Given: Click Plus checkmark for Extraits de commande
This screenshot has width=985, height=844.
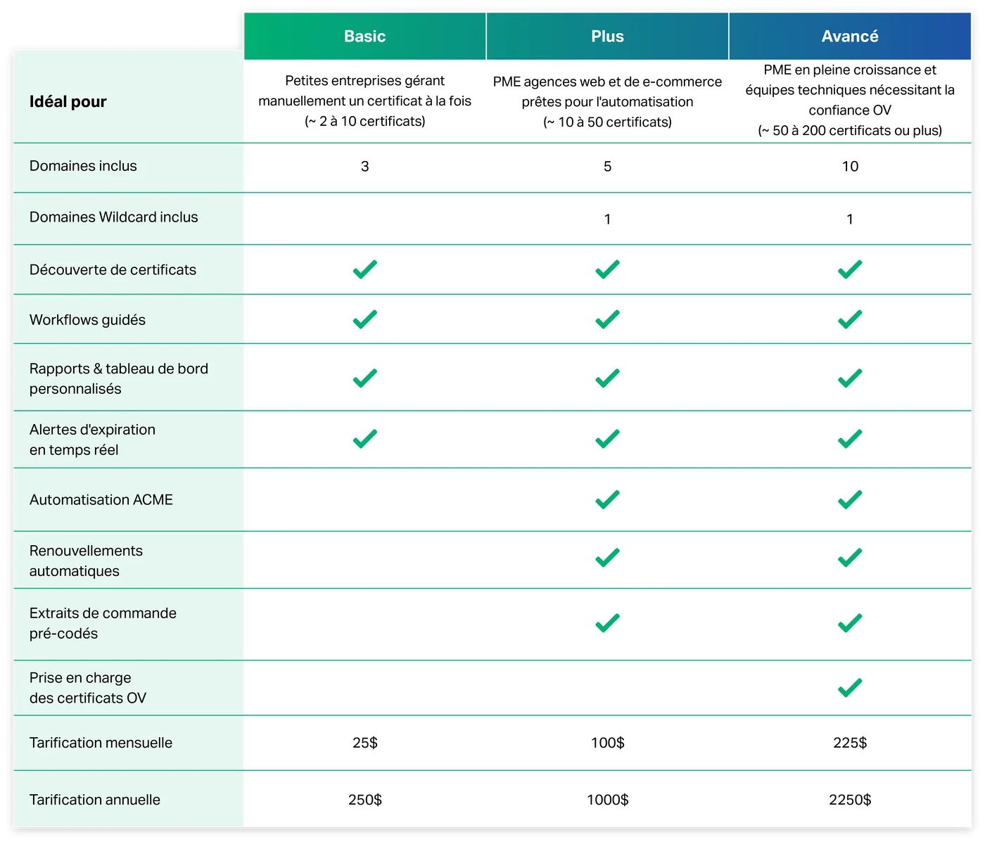Looking at the screenshot, I should [x=607, y=623].
